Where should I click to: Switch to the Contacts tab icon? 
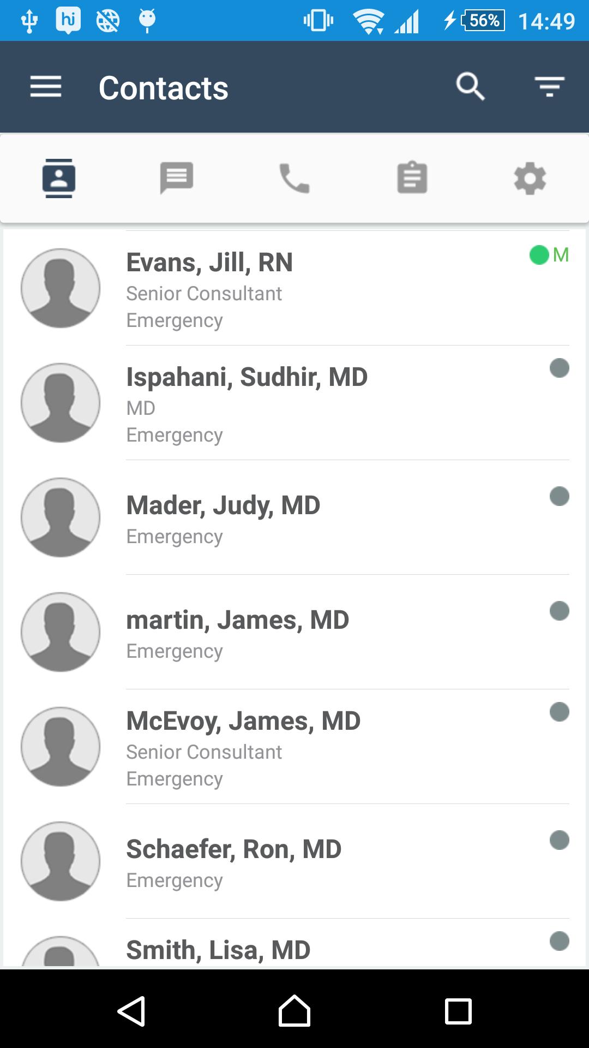59,178
